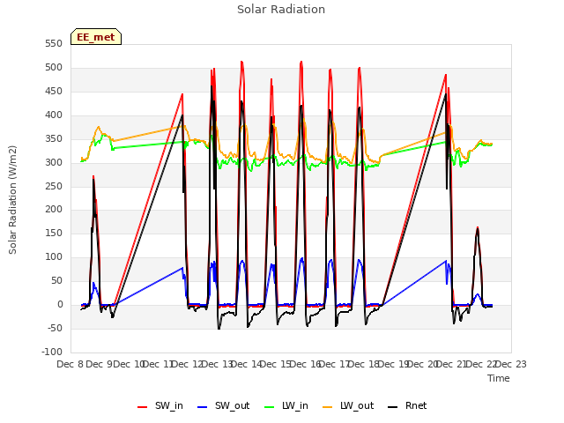This screenshot has height=423, width=564.
Task: Click the Dec 8 x-axis tick label
Action: click(70, 364)
